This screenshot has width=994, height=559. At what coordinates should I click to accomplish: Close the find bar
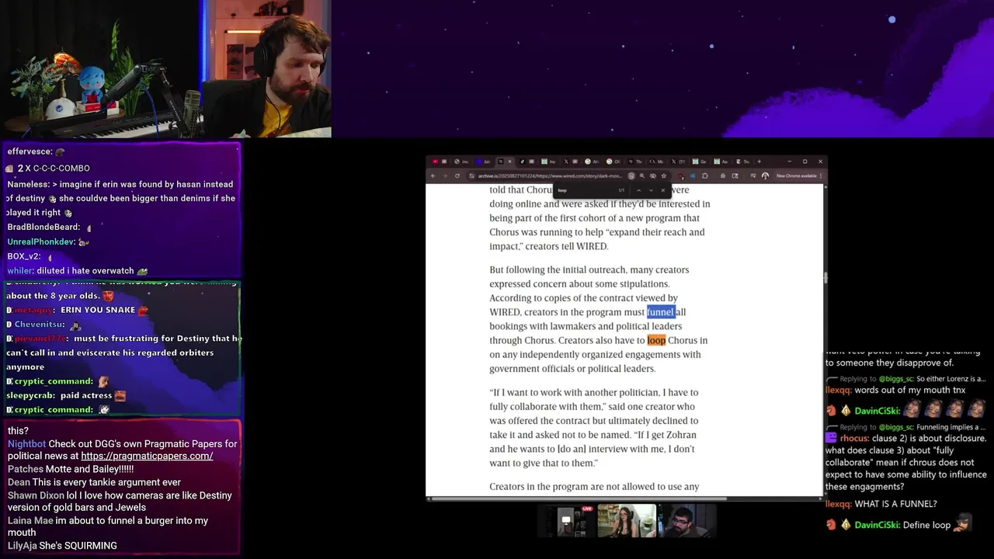click(x=663, y=190)
